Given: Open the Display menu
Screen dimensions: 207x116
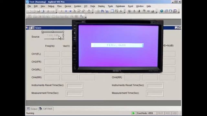Looking at the screenshot, I should coord(101,6).
